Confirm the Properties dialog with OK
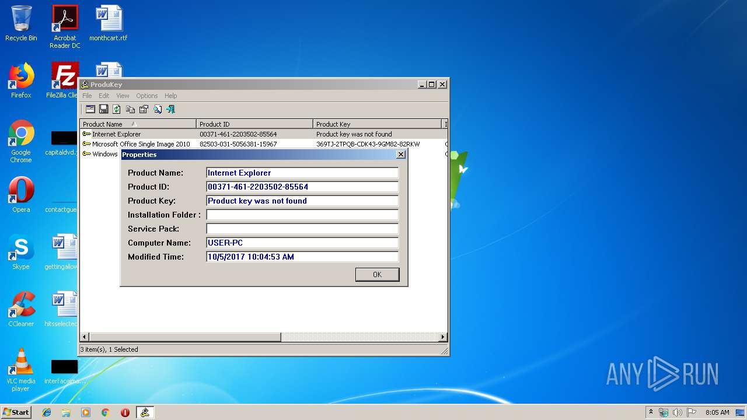747x420 pixels. [377, 274]
